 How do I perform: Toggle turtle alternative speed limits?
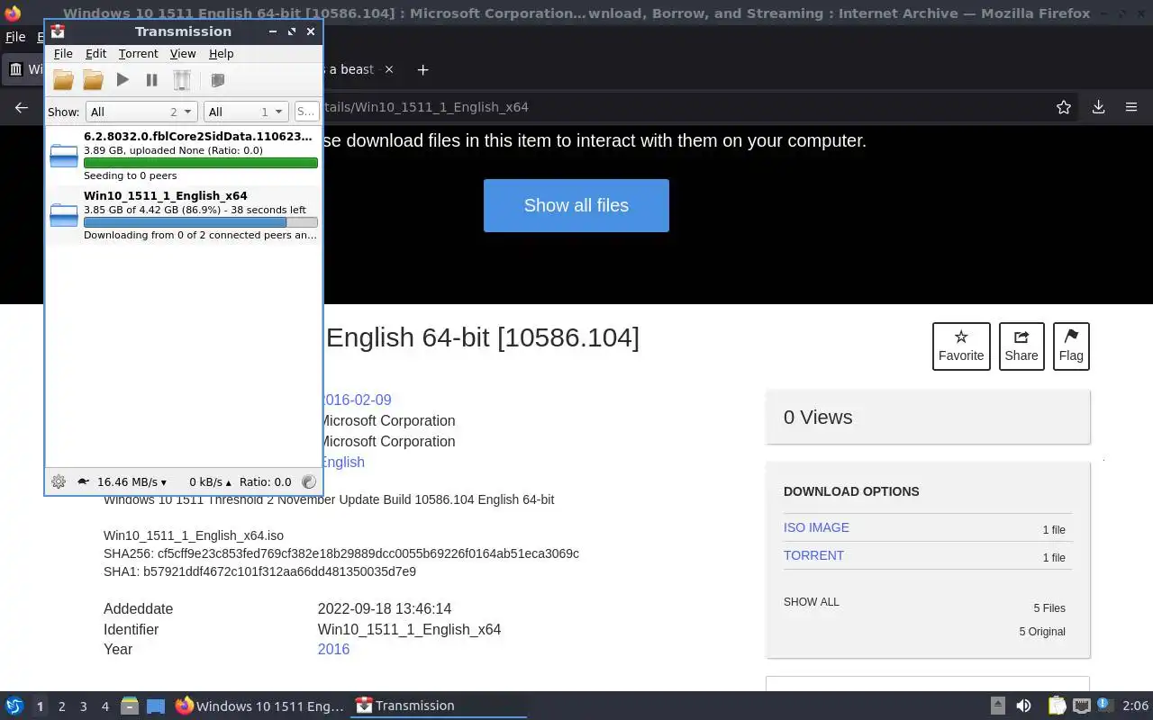(84, 481)
